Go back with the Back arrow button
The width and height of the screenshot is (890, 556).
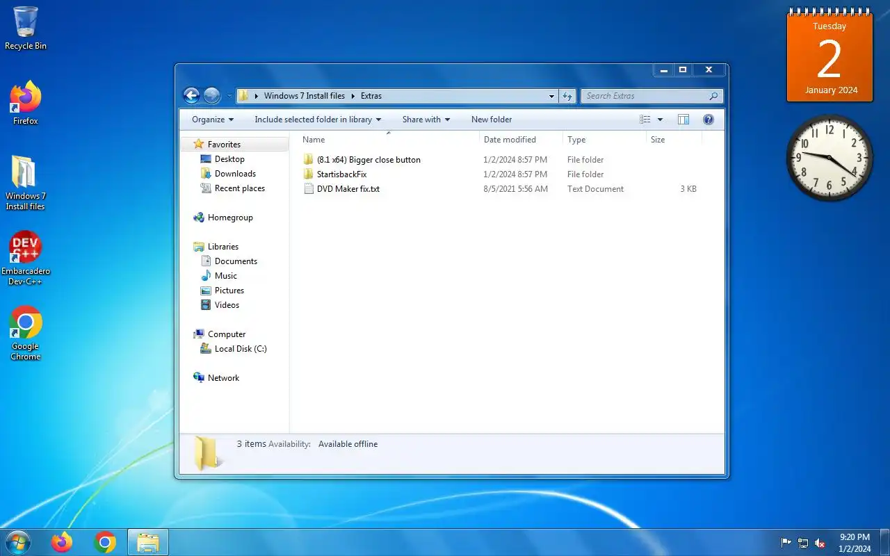click(191, 96)
